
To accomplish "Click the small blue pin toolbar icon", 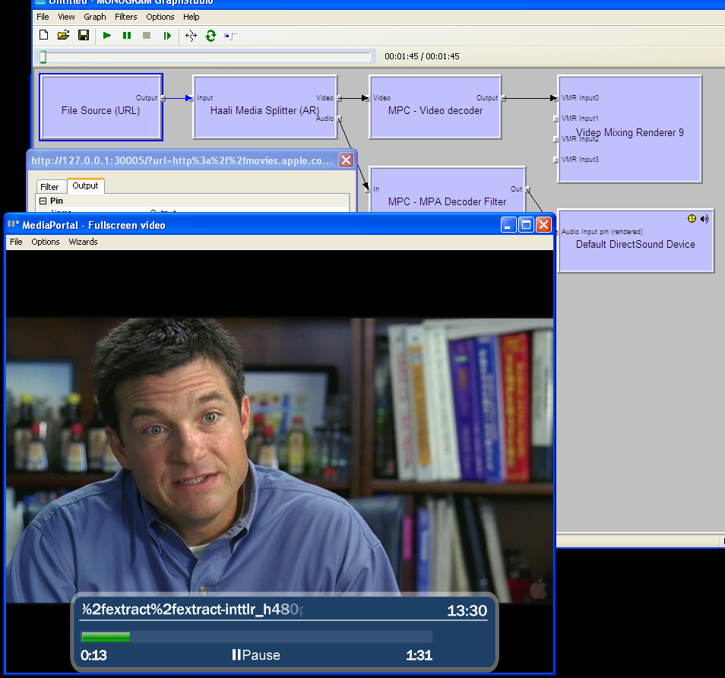I will (230, 36).
